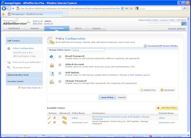Viewport: 191px width, 138px height.
Task: Open Employee Search in sidebar
Action: pos(21,68)
